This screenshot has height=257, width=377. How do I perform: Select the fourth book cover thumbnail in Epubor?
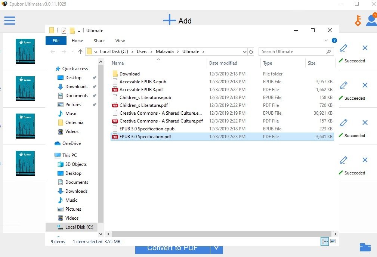tap(25, 163)
